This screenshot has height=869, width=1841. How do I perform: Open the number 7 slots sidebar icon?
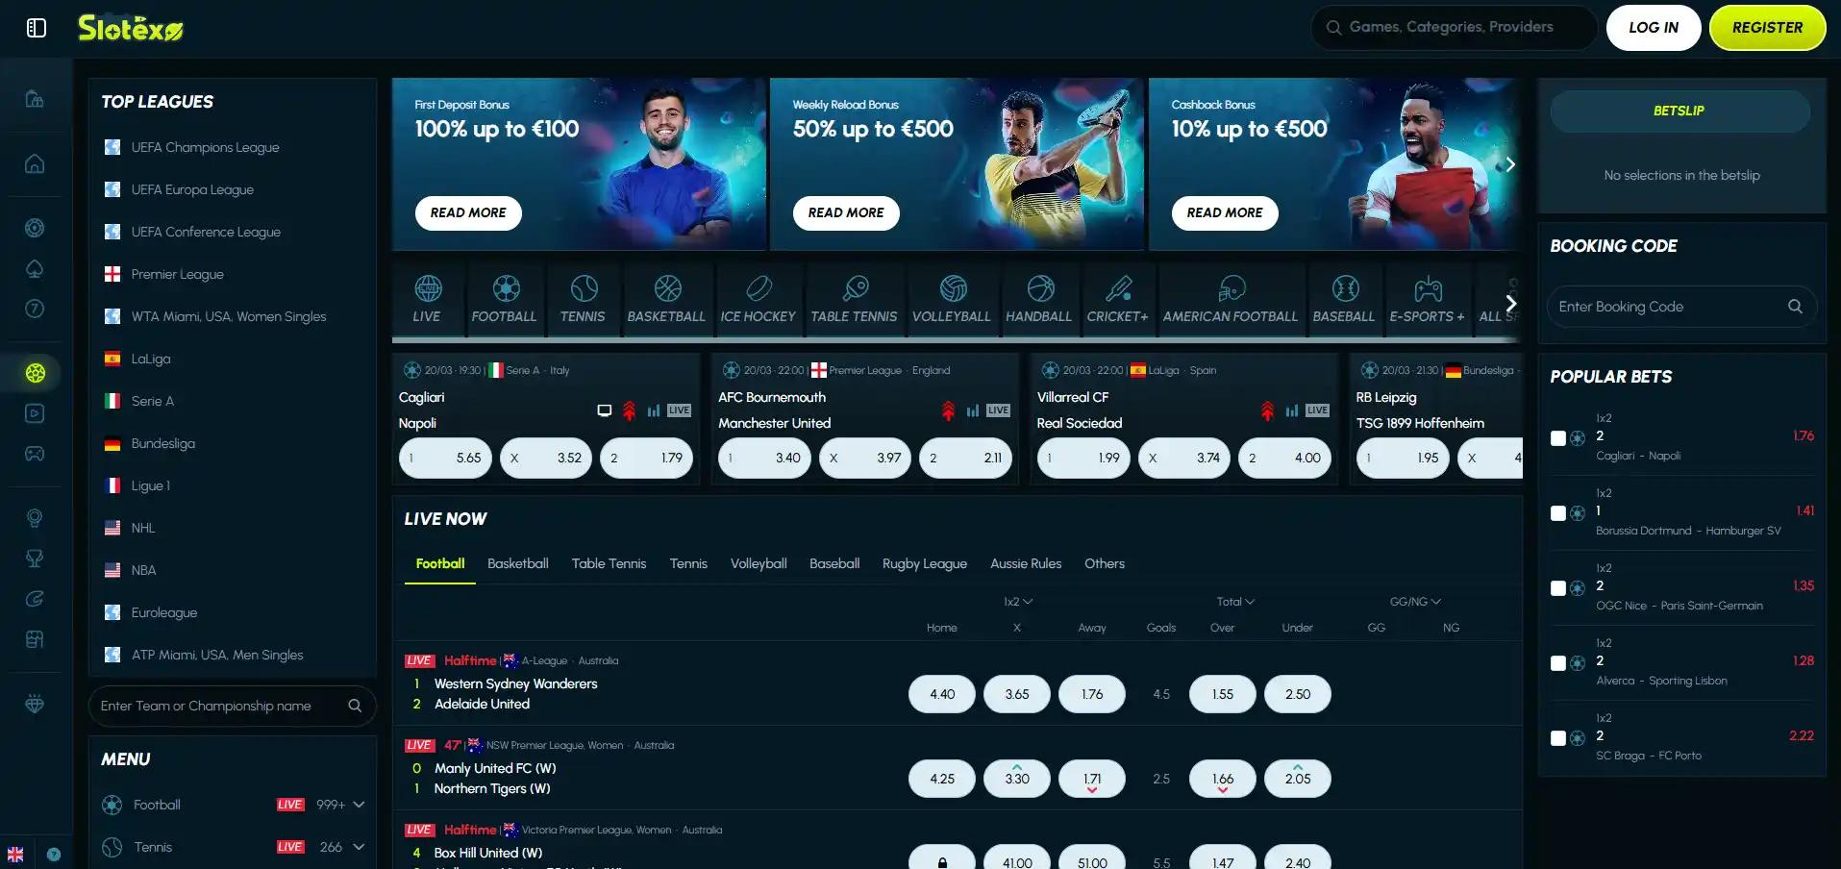(35, 309)
